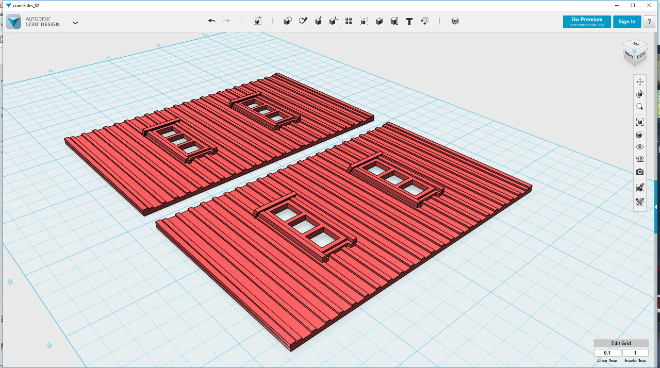The image size is (660, 368).
Task: Click the craneSides_02 window title
Action: (x=26, y=5)
